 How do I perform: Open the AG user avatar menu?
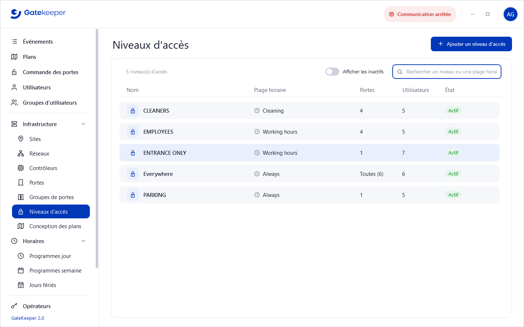point(511,14)
